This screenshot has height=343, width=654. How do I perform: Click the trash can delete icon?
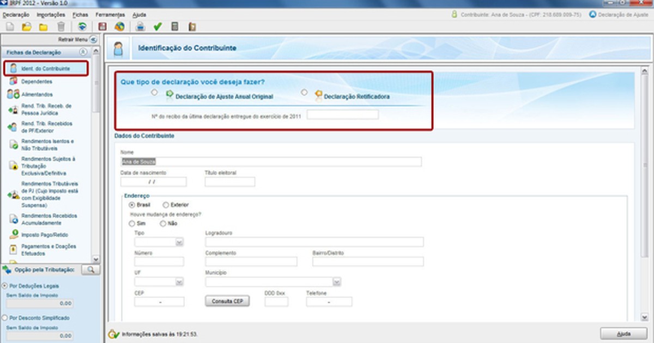tap(61, 26)
